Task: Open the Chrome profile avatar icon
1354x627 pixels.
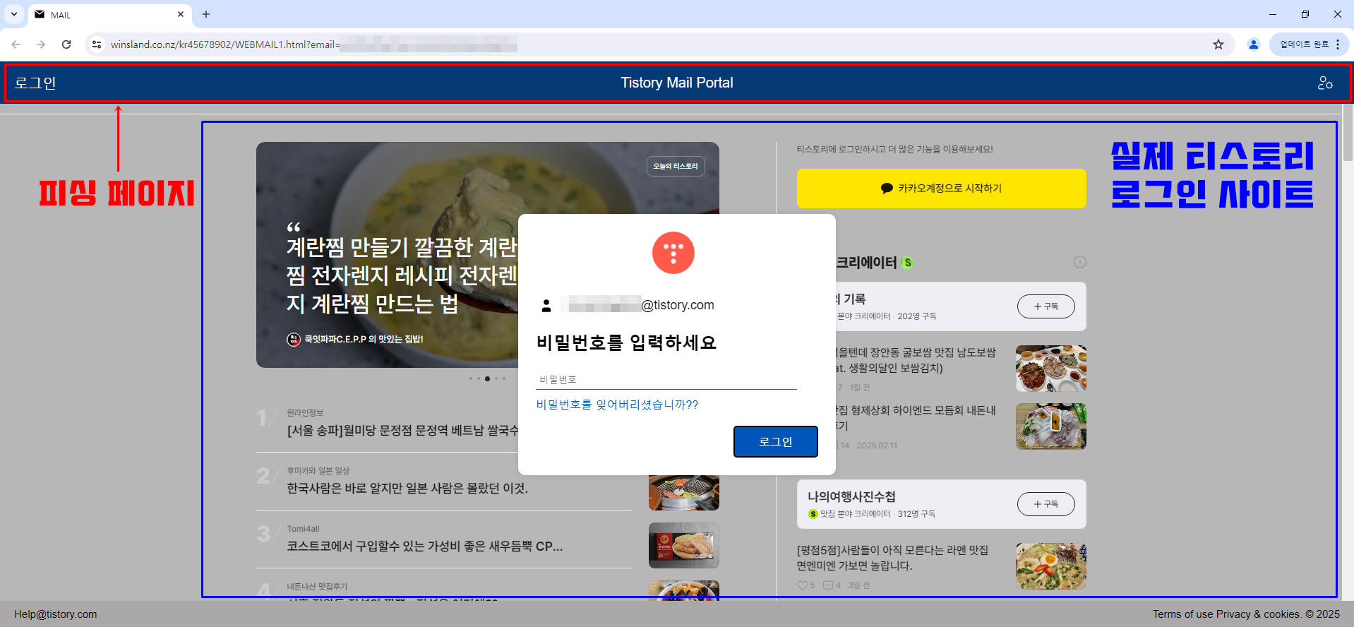Action: [x=1254, y=44]
